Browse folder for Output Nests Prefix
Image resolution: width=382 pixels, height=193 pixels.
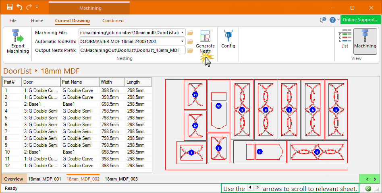click(190, 50)
